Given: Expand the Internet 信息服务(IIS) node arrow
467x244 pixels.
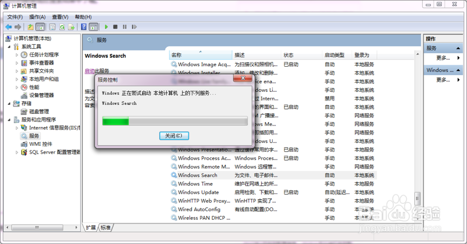Looking at the screenshot, I should point(17,128).
